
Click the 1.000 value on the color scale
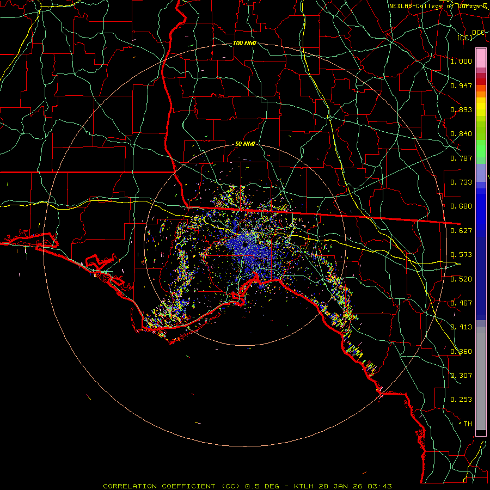(461, 61)
